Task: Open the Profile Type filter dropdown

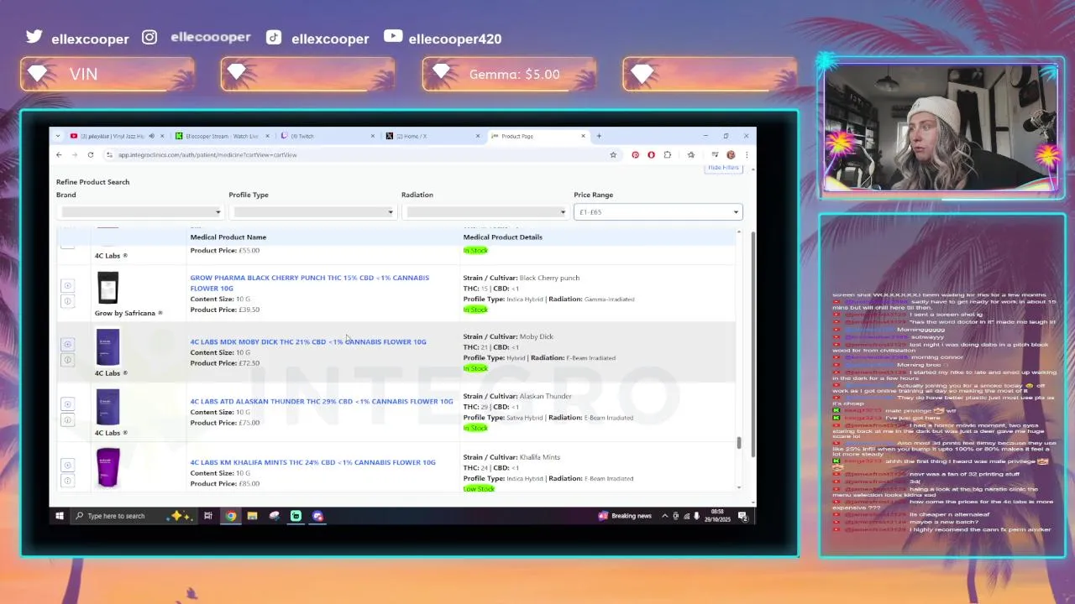Action: pos(312,211)
